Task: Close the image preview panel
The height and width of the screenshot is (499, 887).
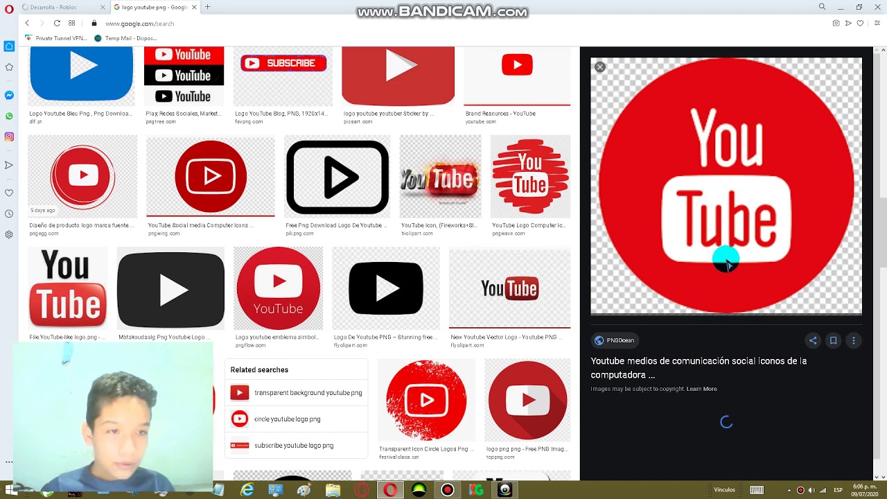Action: click(x=600, y=67)
